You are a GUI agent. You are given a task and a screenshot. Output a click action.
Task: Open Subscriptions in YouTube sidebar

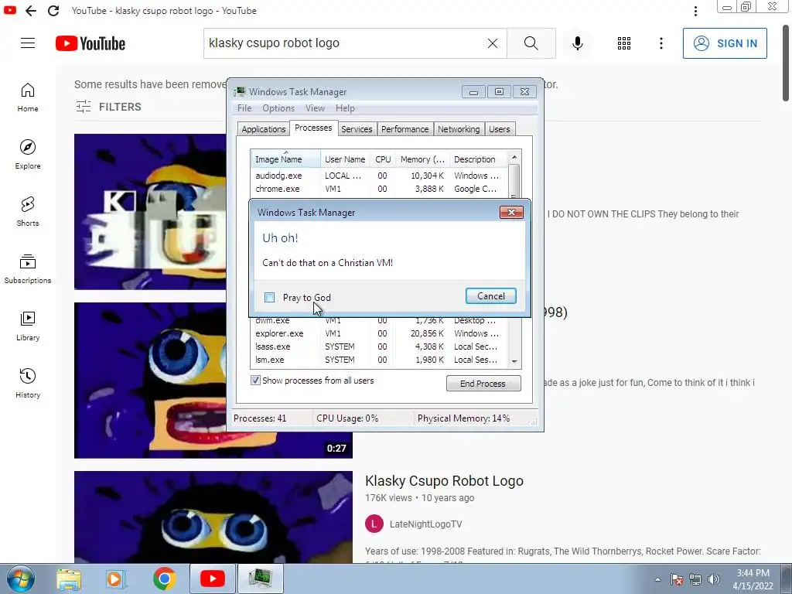click(28, 269)
